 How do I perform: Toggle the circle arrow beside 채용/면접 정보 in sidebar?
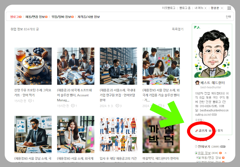[x=197, y=157]
